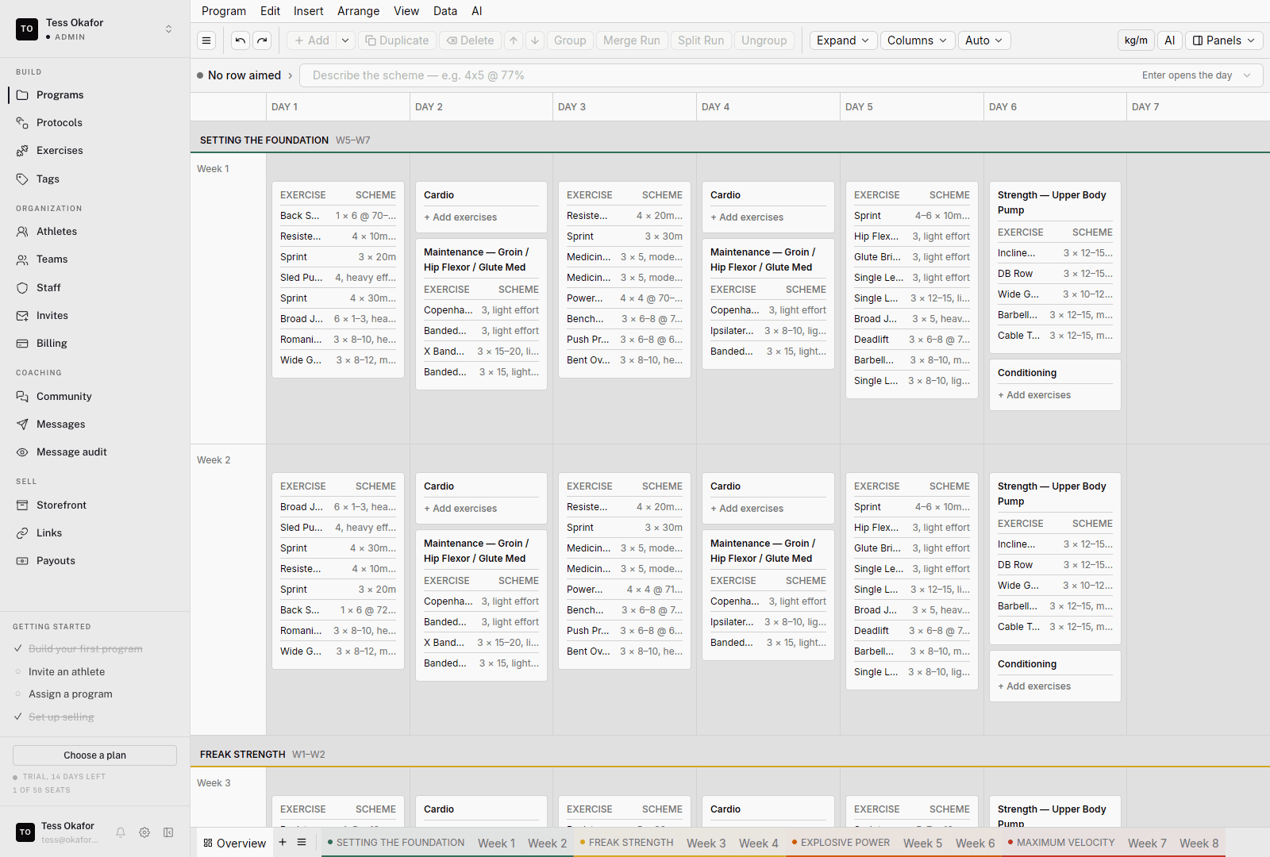The image size is (1270, 857).
Task: Toggle kg/m units
Action: [x=1136, y=40]
